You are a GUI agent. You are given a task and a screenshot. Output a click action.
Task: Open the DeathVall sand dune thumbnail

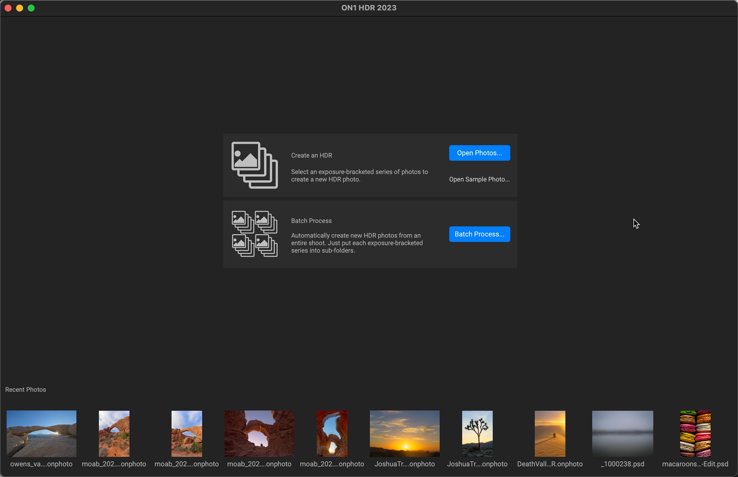(550, 434)
